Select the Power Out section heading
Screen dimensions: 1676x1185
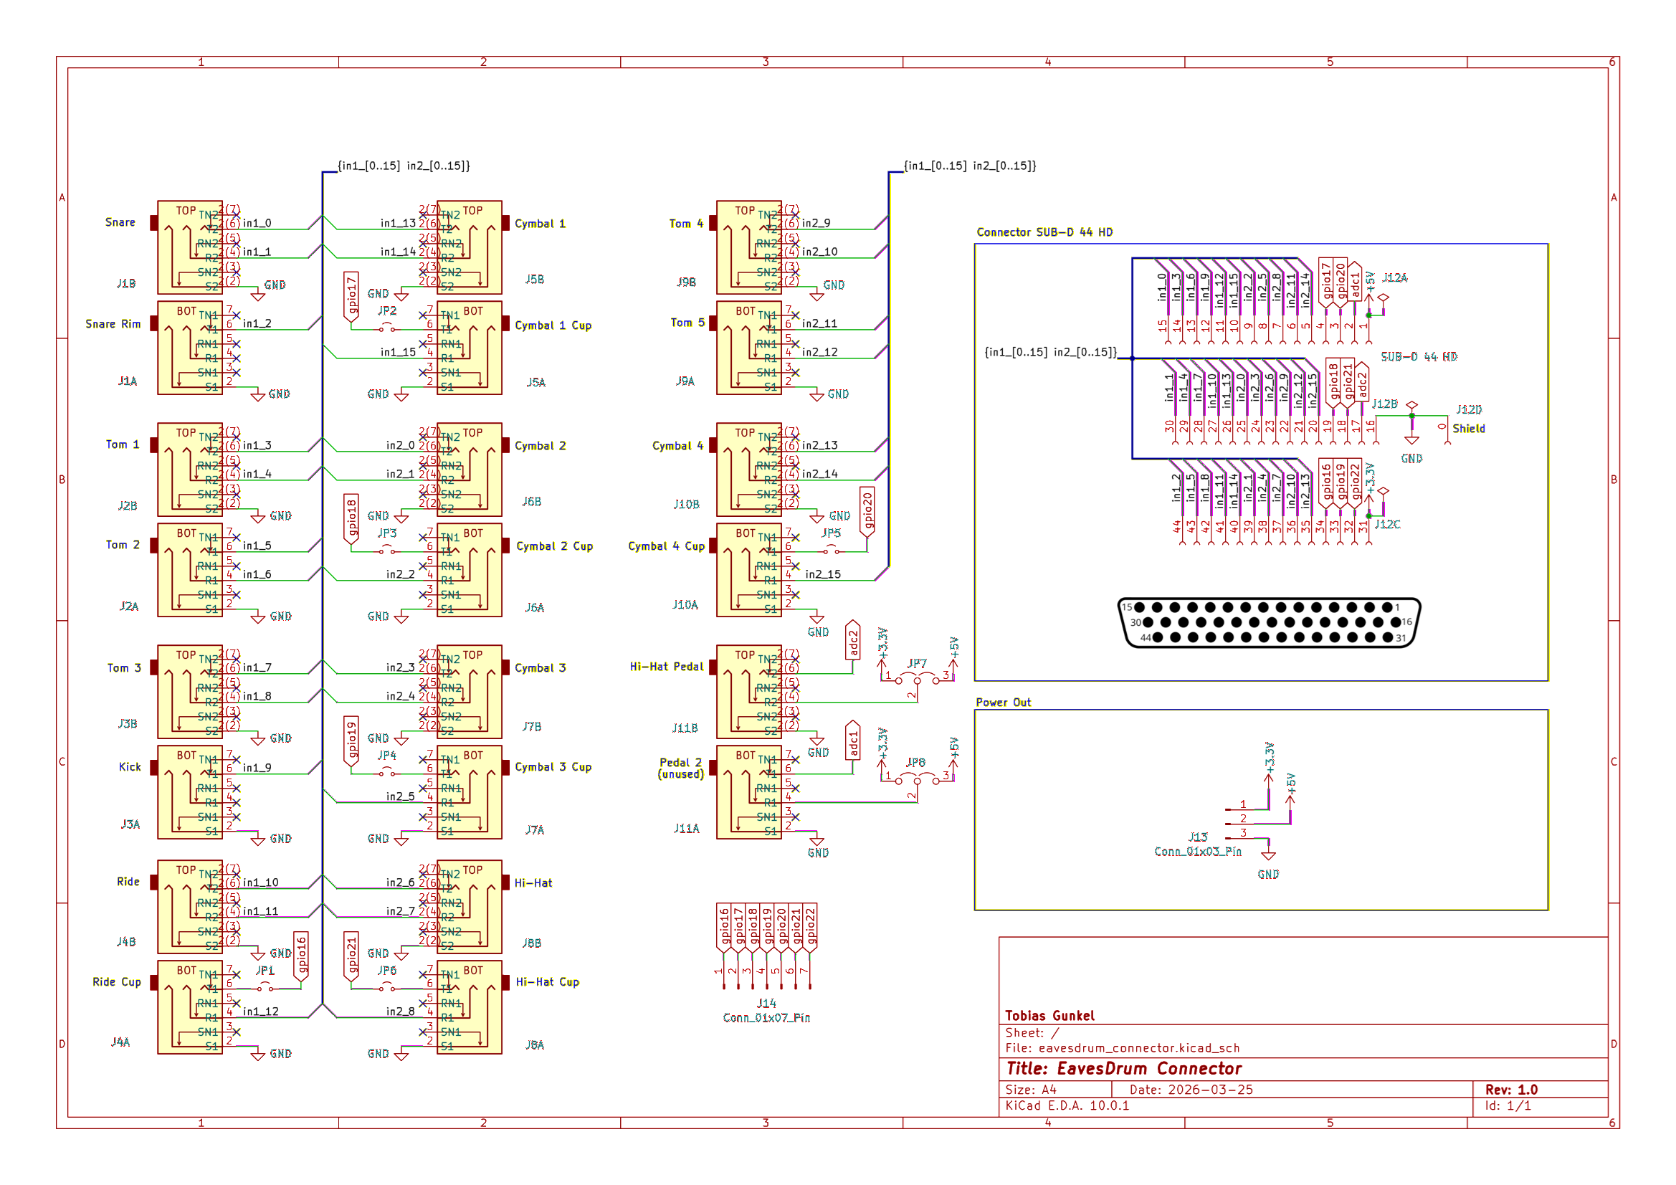(1004, 703)
